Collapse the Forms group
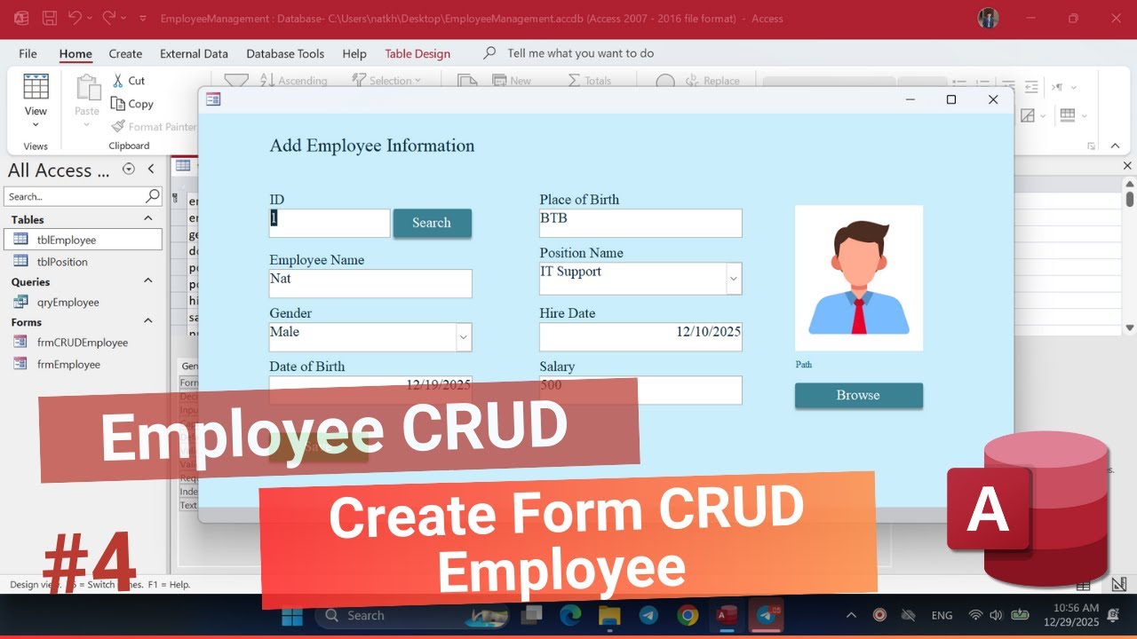The width and height of the screenshot is (1137, 639). (x=148, y=321)
